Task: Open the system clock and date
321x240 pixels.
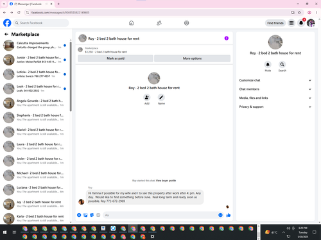Action: tap(303, 232)
